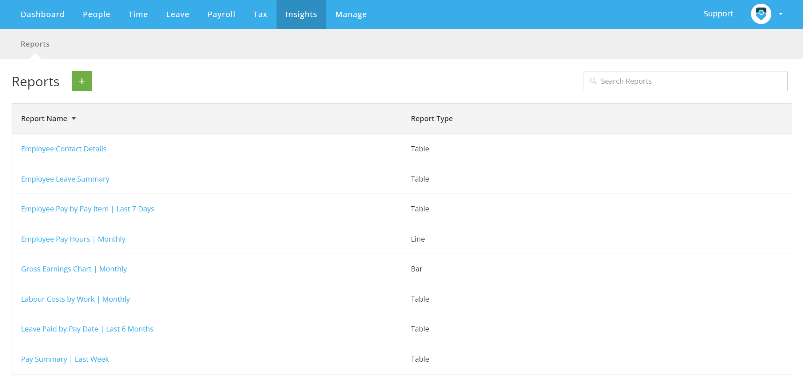This screenshot has width=803, height=385.
Task: Open Leave Paid by Pay Date report
Action: tap(87, 329)
